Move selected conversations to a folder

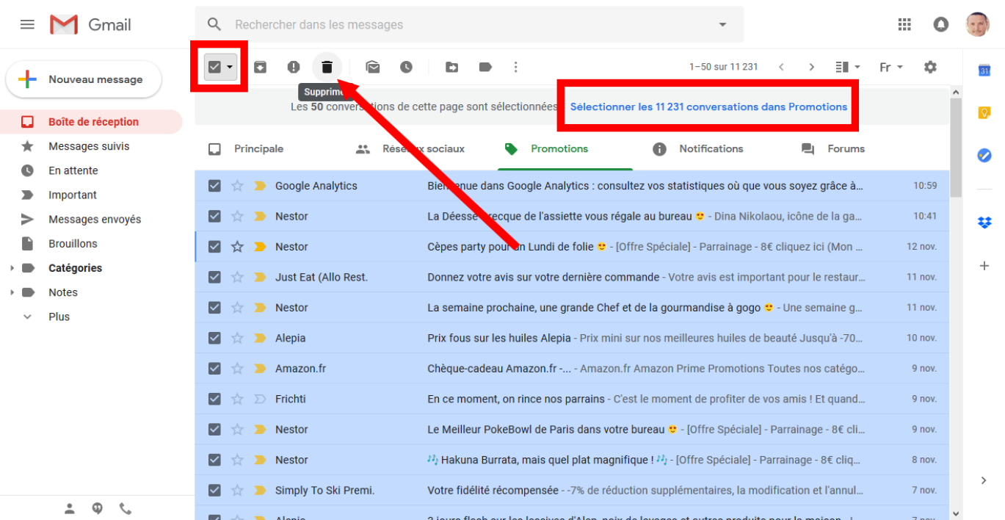click(x=451, y=67)
